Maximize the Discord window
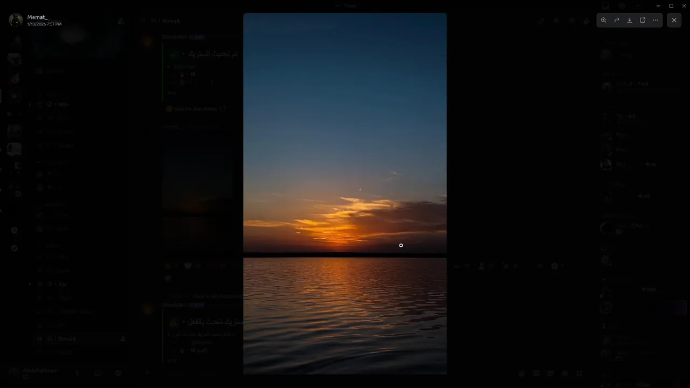The image size is (690, 388). pos(671,5)
